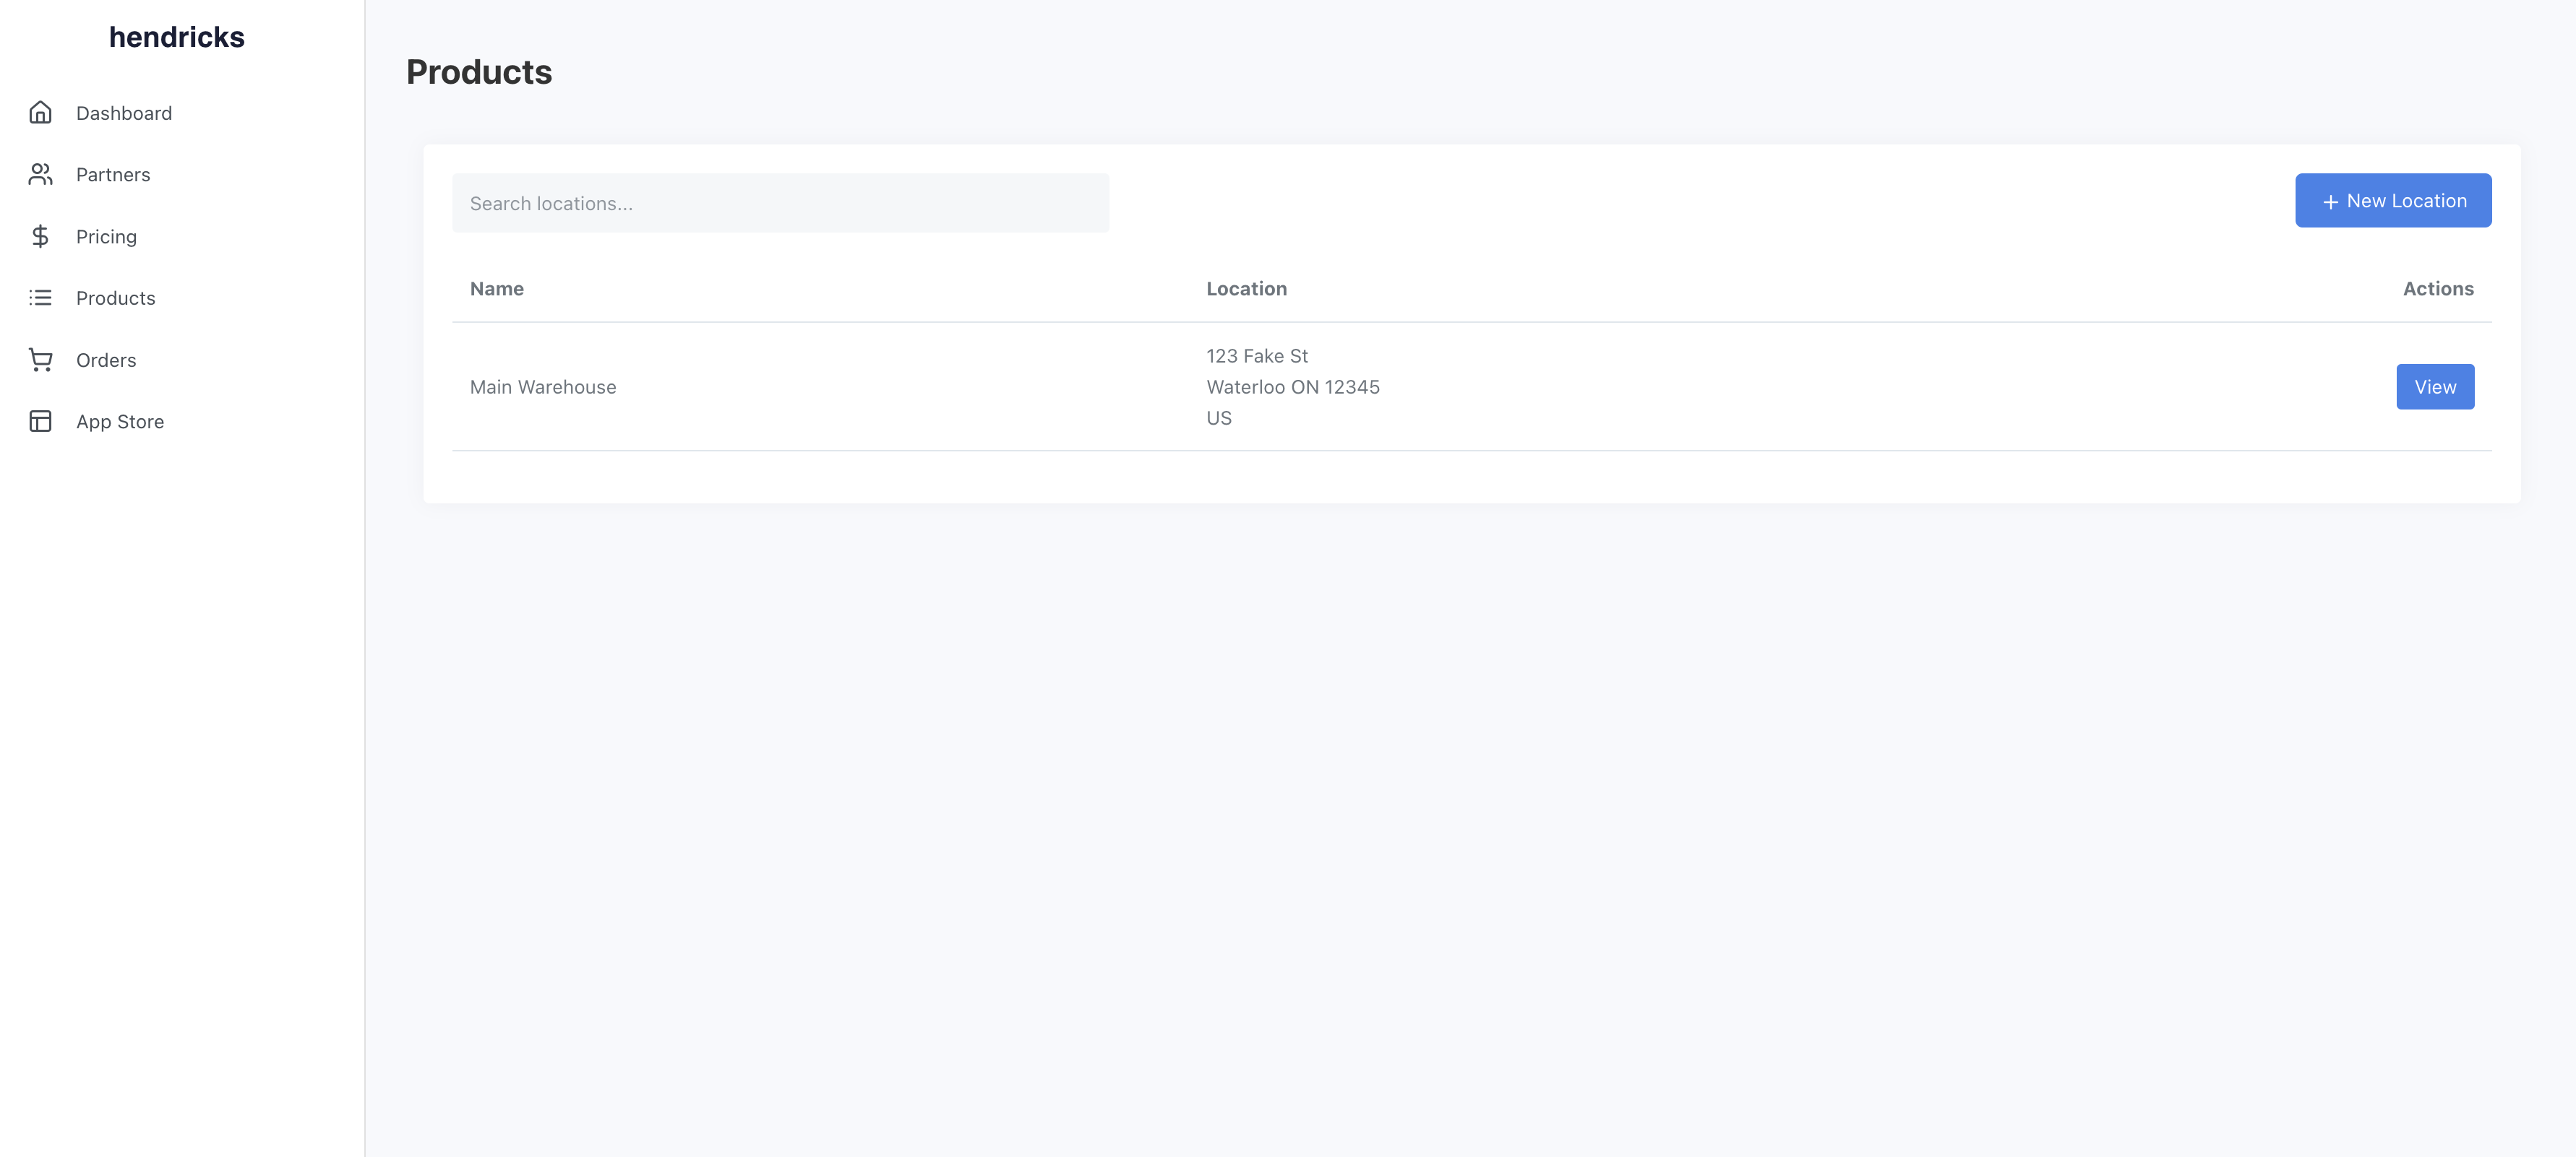Click the Products icon in sidebar

coord(40,297)
